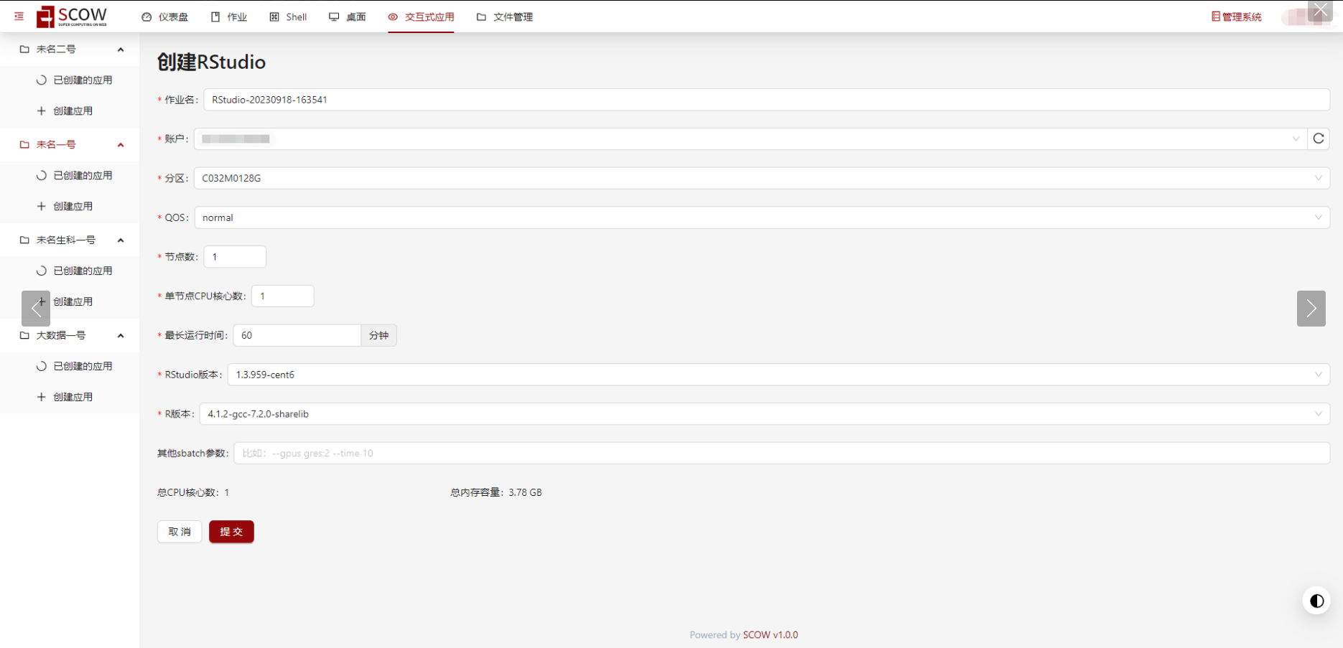Open the 桌面 desktop tab

348,17
